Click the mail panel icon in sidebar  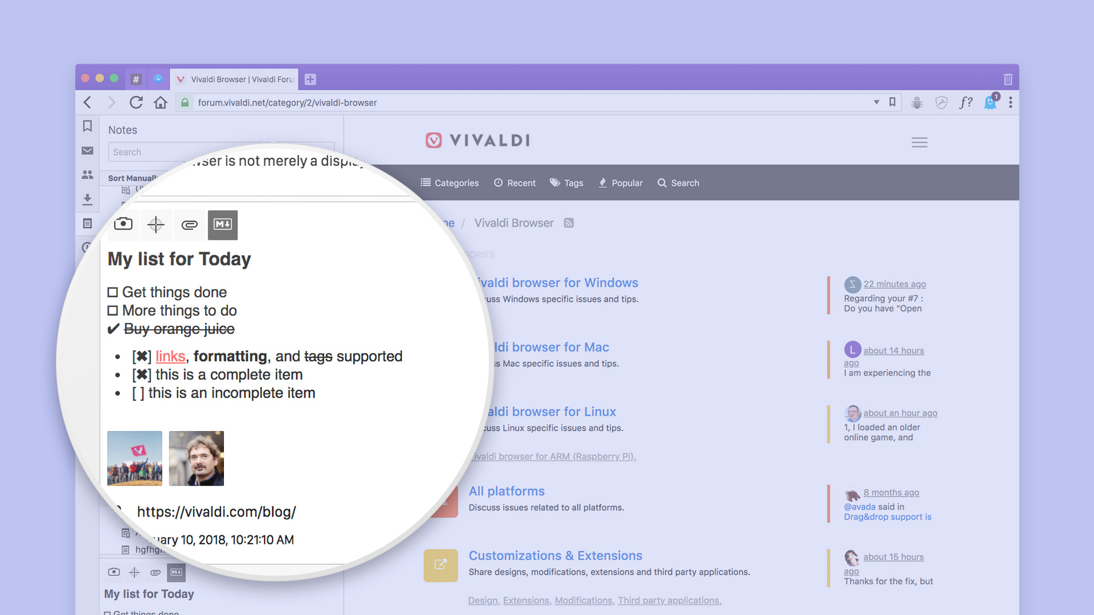(x=87, y=151)
